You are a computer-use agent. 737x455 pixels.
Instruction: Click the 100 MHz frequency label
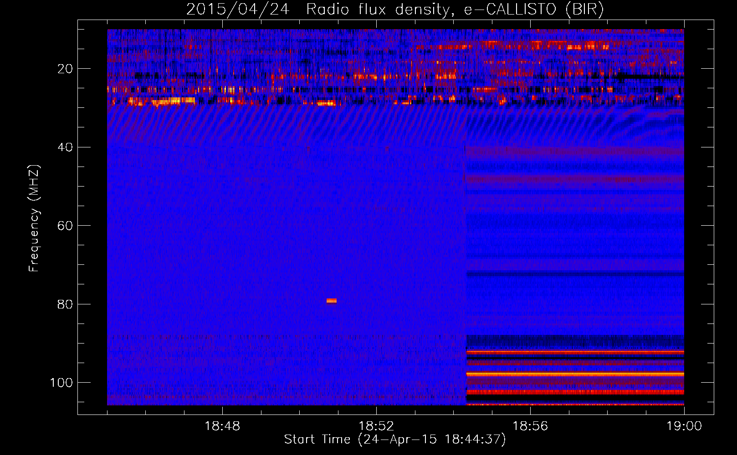(x=61, y=383)
